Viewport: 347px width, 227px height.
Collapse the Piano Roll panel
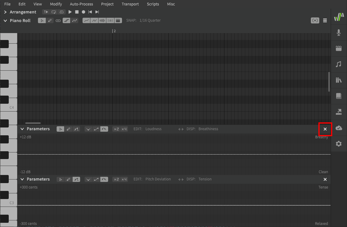[5, 20]
